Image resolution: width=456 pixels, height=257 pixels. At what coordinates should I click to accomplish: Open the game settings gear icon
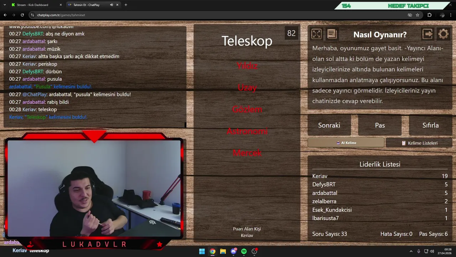[444, 34]
